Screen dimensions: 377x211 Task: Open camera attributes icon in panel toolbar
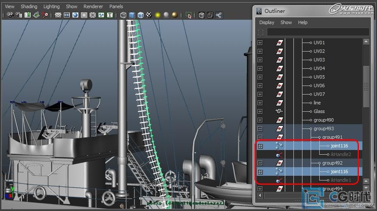(19, 15)
